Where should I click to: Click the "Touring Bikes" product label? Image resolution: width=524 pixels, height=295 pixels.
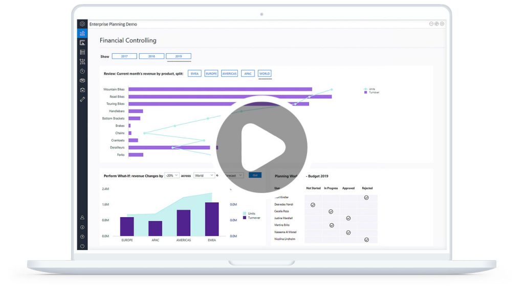[116, 103]
